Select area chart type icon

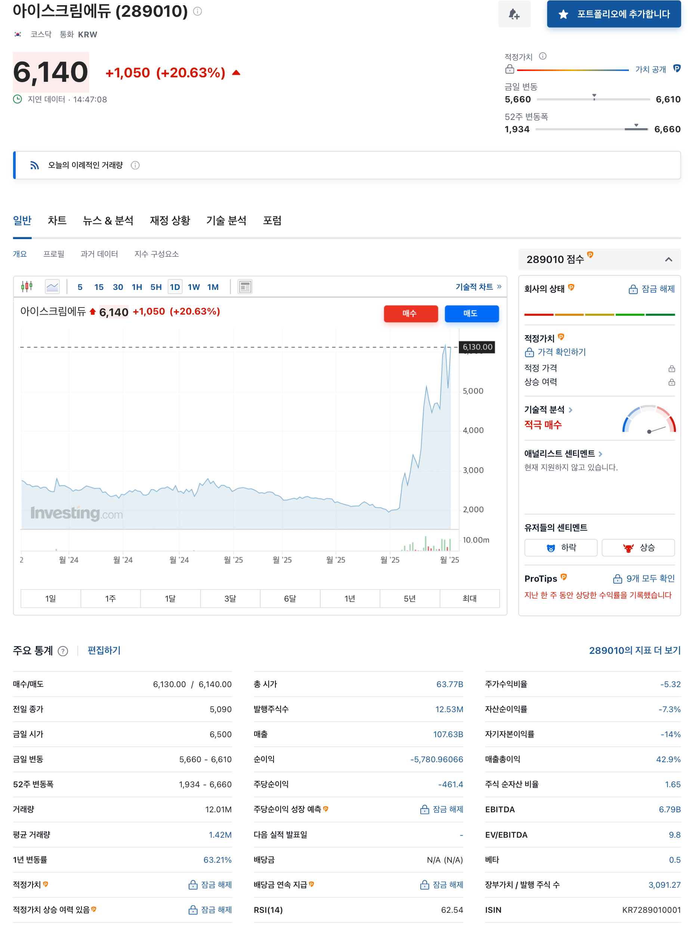coord(52,287)
